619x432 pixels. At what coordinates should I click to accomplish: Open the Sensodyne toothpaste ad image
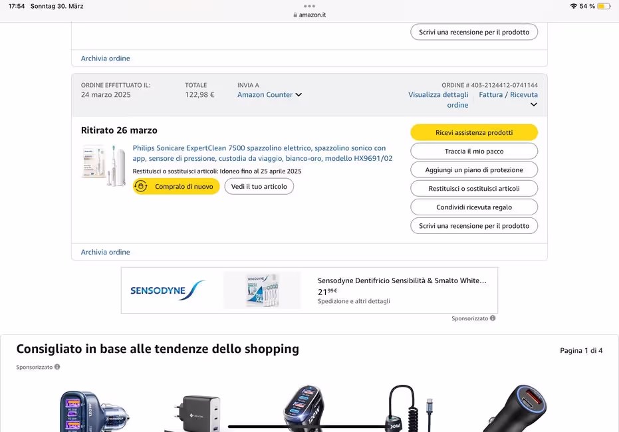(262, 290)
